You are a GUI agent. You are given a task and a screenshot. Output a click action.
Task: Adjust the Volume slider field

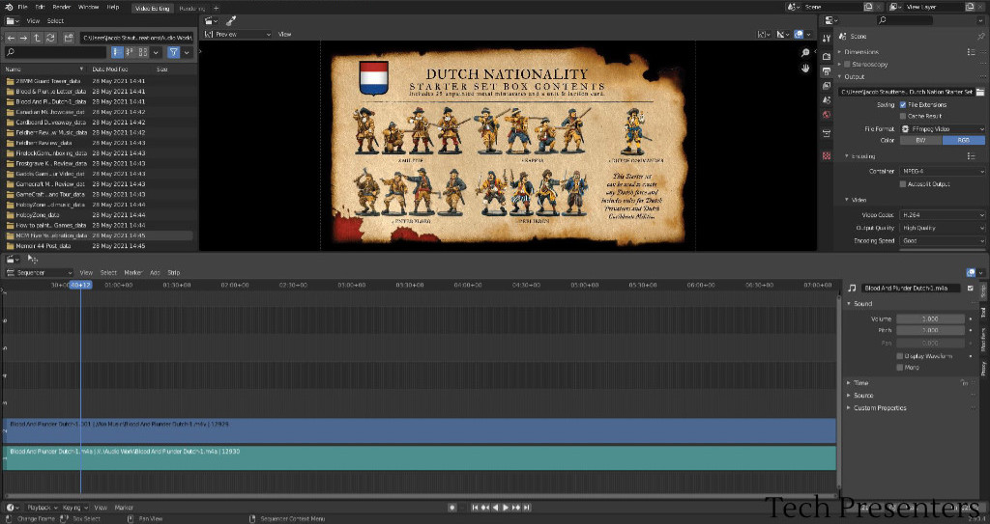[930, 319]
